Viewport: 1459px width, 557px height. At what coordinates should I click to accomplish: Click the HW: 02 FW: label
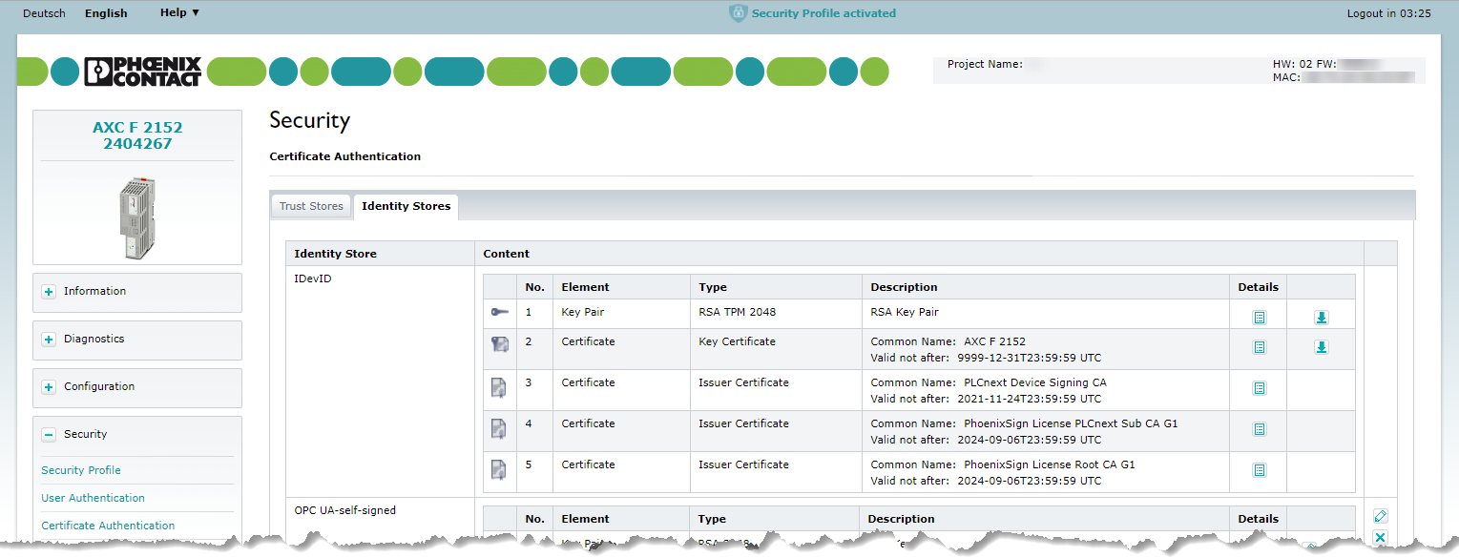coord(1304,64)
